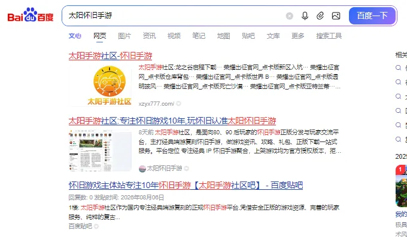
Task: Click the website screenshot thumbnail
Action: (x=100, y=150)
